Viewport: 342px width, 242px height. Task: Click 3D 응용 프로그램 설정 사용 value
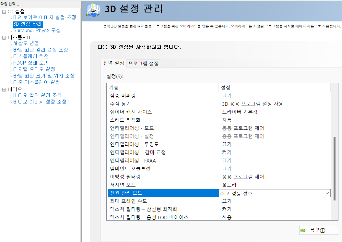(x=253, y=104)
